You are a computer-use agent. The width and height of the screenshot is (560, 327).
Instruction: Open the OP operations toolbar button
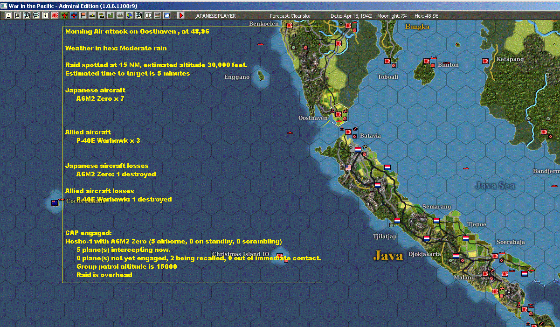(x=148, y=15)
